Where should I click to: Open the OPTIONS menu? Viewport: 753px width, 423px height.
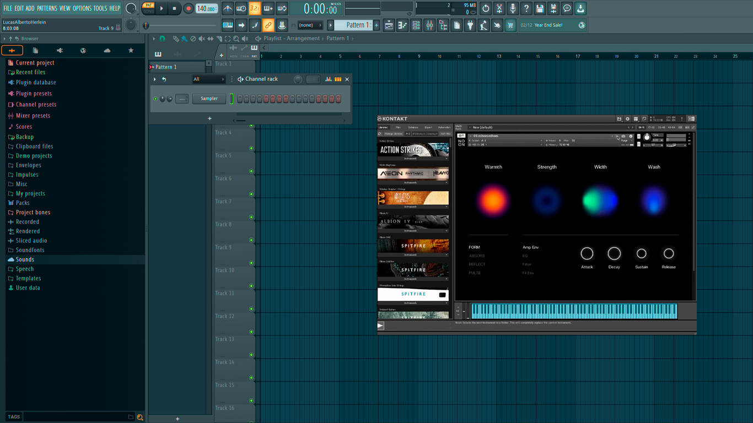[82, 8]
